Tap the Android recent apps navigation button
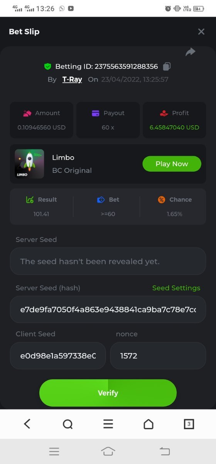 (54, 451)
